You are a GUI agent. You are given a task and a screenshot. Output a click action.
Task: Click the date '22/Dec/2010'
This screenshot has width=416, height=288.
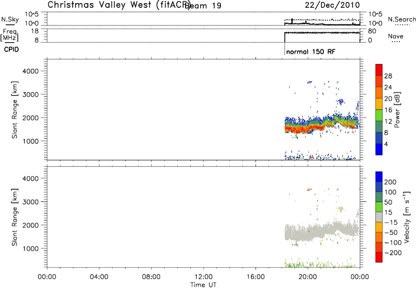(x=332, y=5)
